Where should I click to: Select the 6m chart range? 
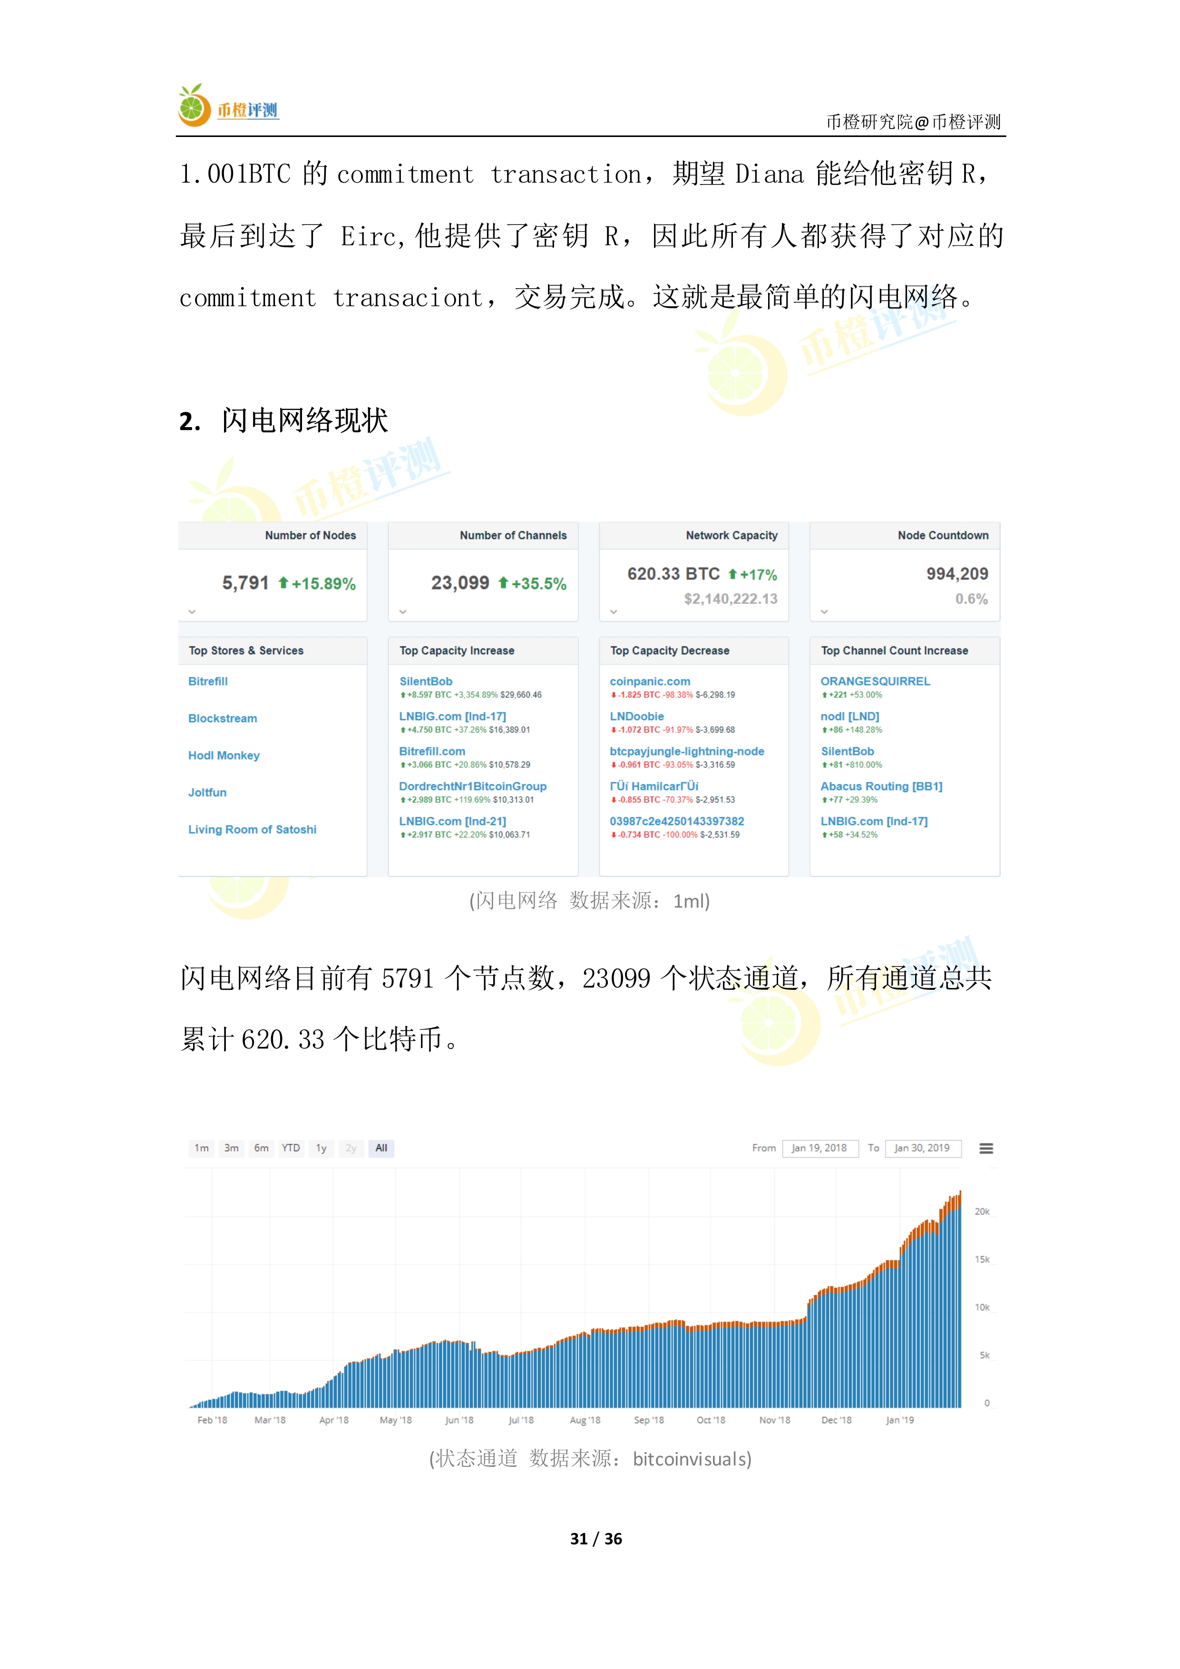[261, 1148]
